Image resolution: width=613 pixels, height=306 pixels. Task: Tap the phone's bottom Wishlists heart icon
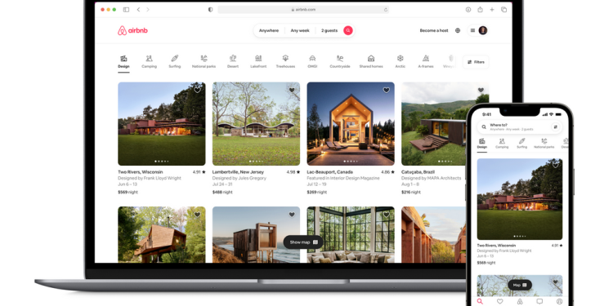(x=499, y=301)
